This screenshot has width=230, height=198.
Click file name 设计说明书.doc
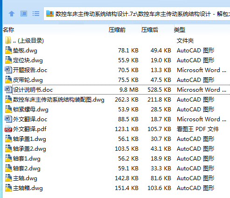[x=33, y=90]
